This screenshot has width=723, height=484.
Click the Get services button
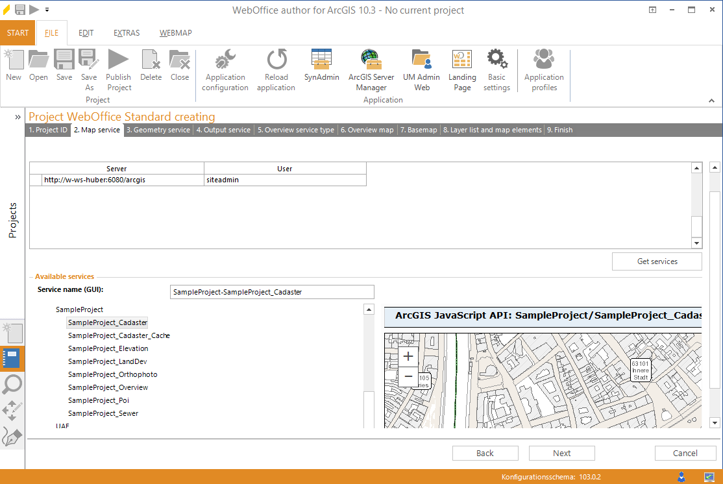(x=657, y=261)
